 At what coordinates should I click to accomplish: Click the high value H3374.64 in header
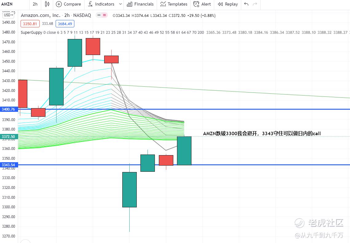(x=140, y=15)
